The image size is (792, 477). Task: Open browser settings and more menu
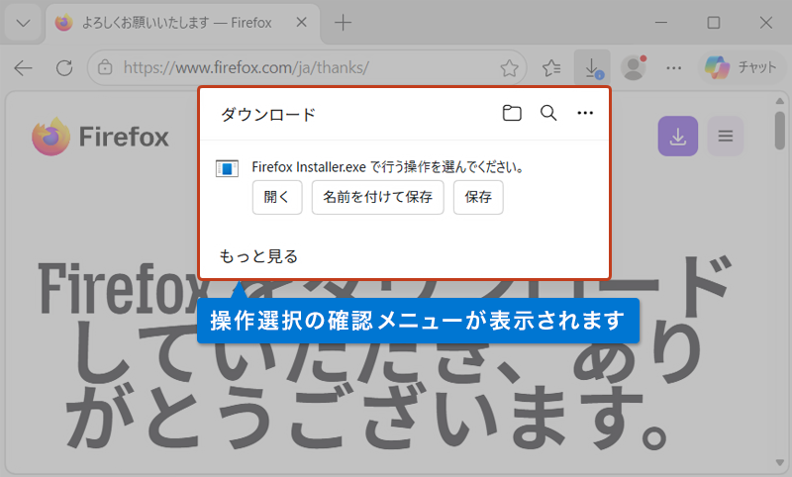click(x=674, y=67)
